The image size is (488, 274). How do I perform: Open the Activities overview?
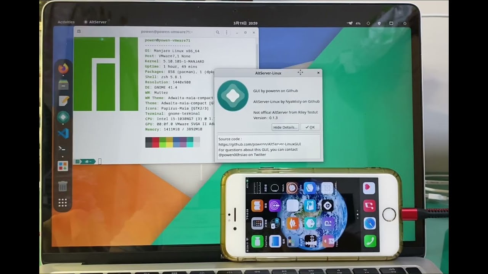click(x=66, y=22)
